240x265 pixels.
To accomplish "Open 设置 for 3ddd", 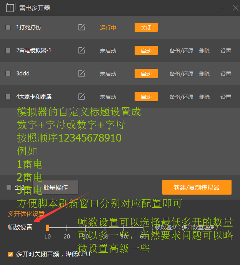I will click(226, 74).
